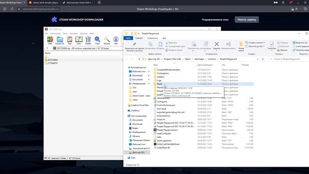Open the Wizard tool in WinRAR
The width and height of the screenshot is (309, 174).
pyautogui.click(x=107, y=41)
